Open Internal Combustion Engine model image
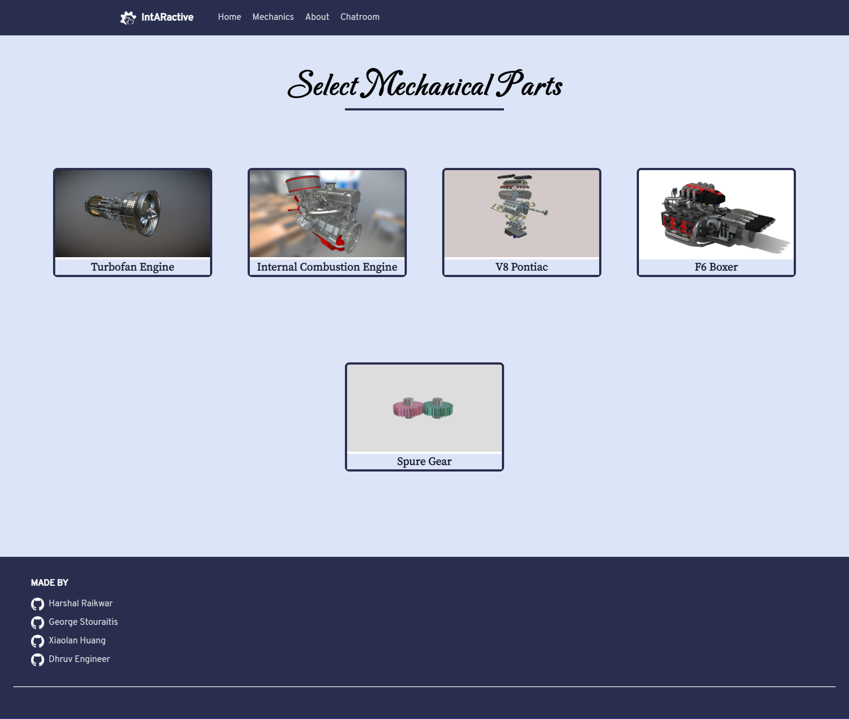The width and height of the screenshot is (849, 719). (327, 213)
